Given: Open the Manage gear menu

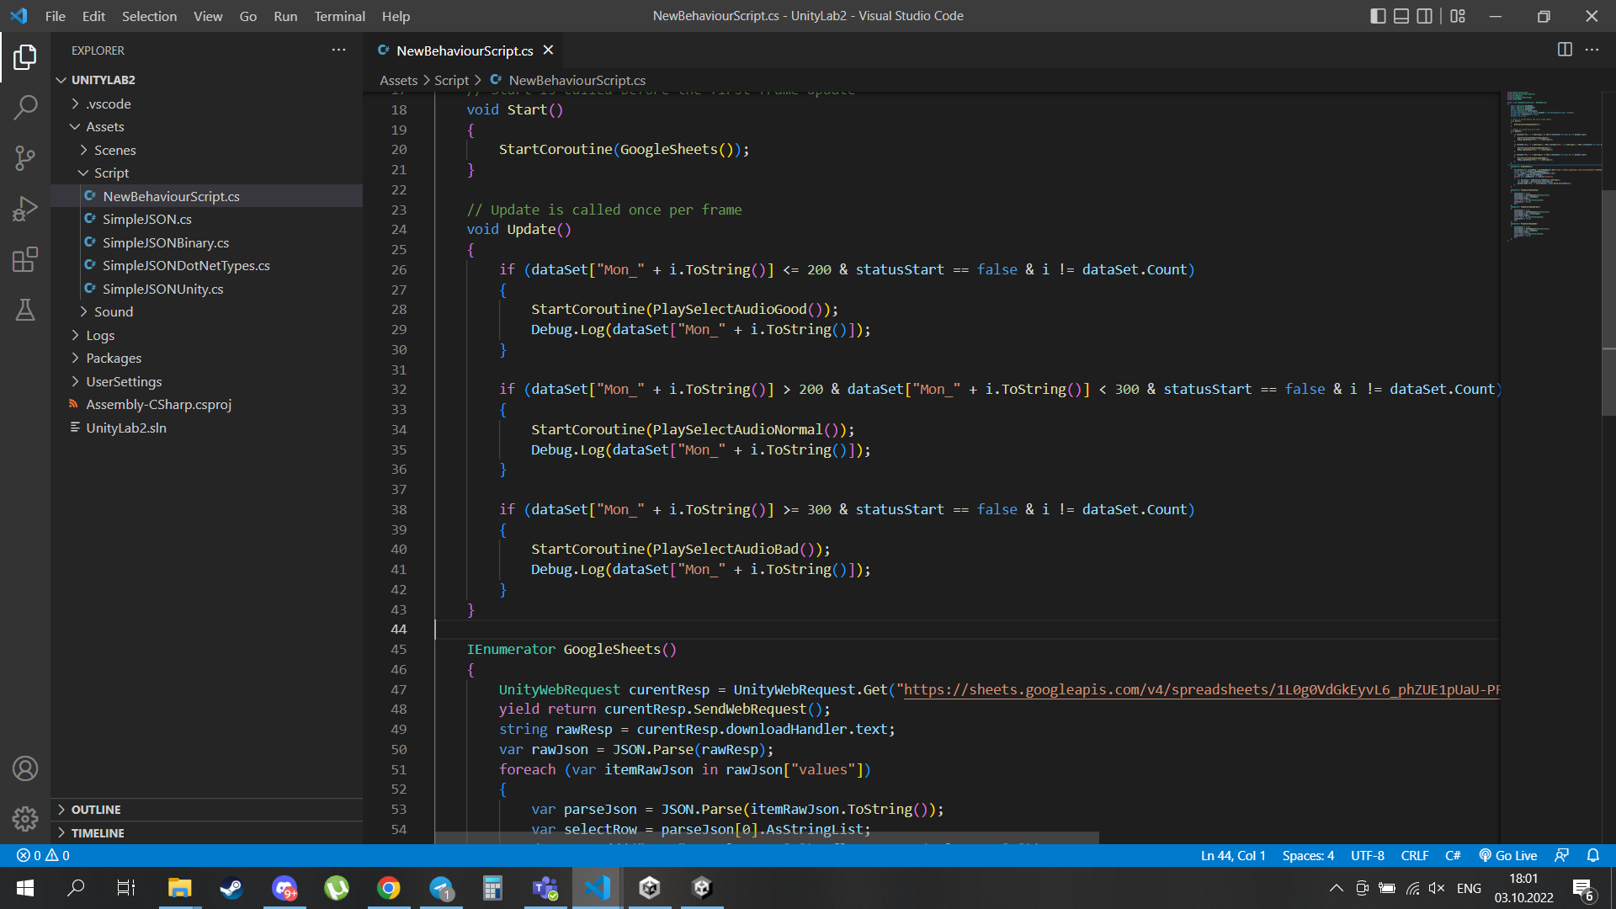Looking at the screenshot, I should tap(25, 818).
